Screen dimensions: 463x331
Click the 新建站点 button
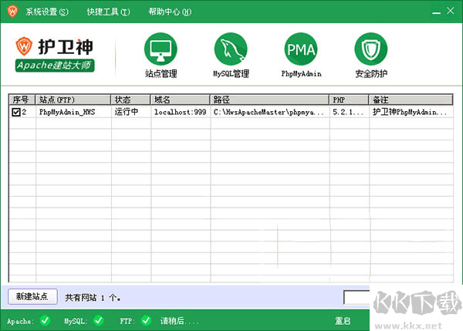(x=32, y=296)
